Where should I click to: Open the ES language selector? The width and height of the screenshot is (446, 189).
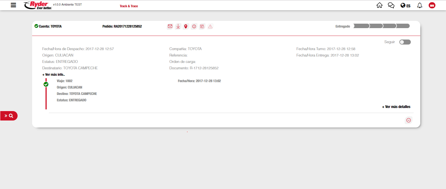pos(405,6)
